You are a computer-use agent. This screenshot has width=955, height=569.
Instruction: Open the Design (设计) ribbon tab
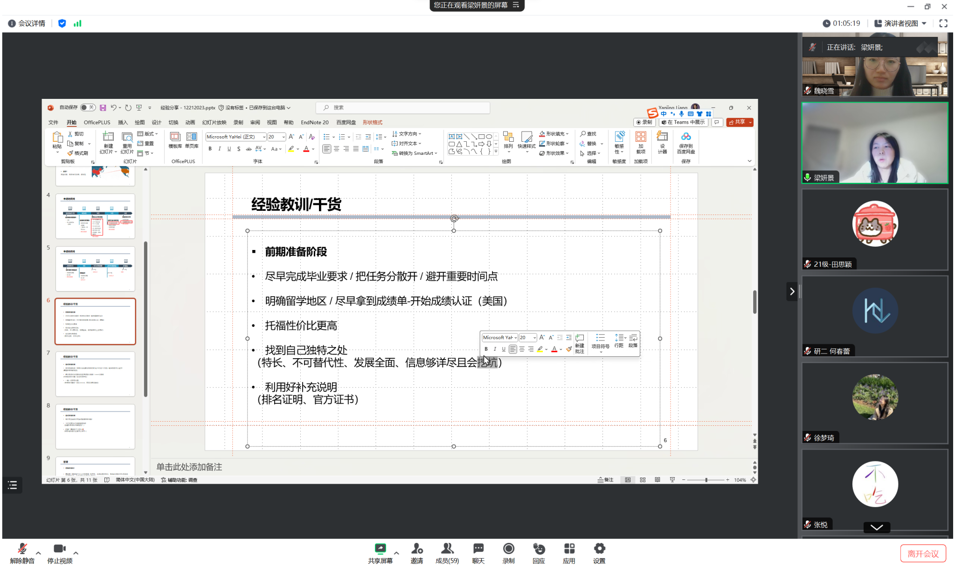156,122
